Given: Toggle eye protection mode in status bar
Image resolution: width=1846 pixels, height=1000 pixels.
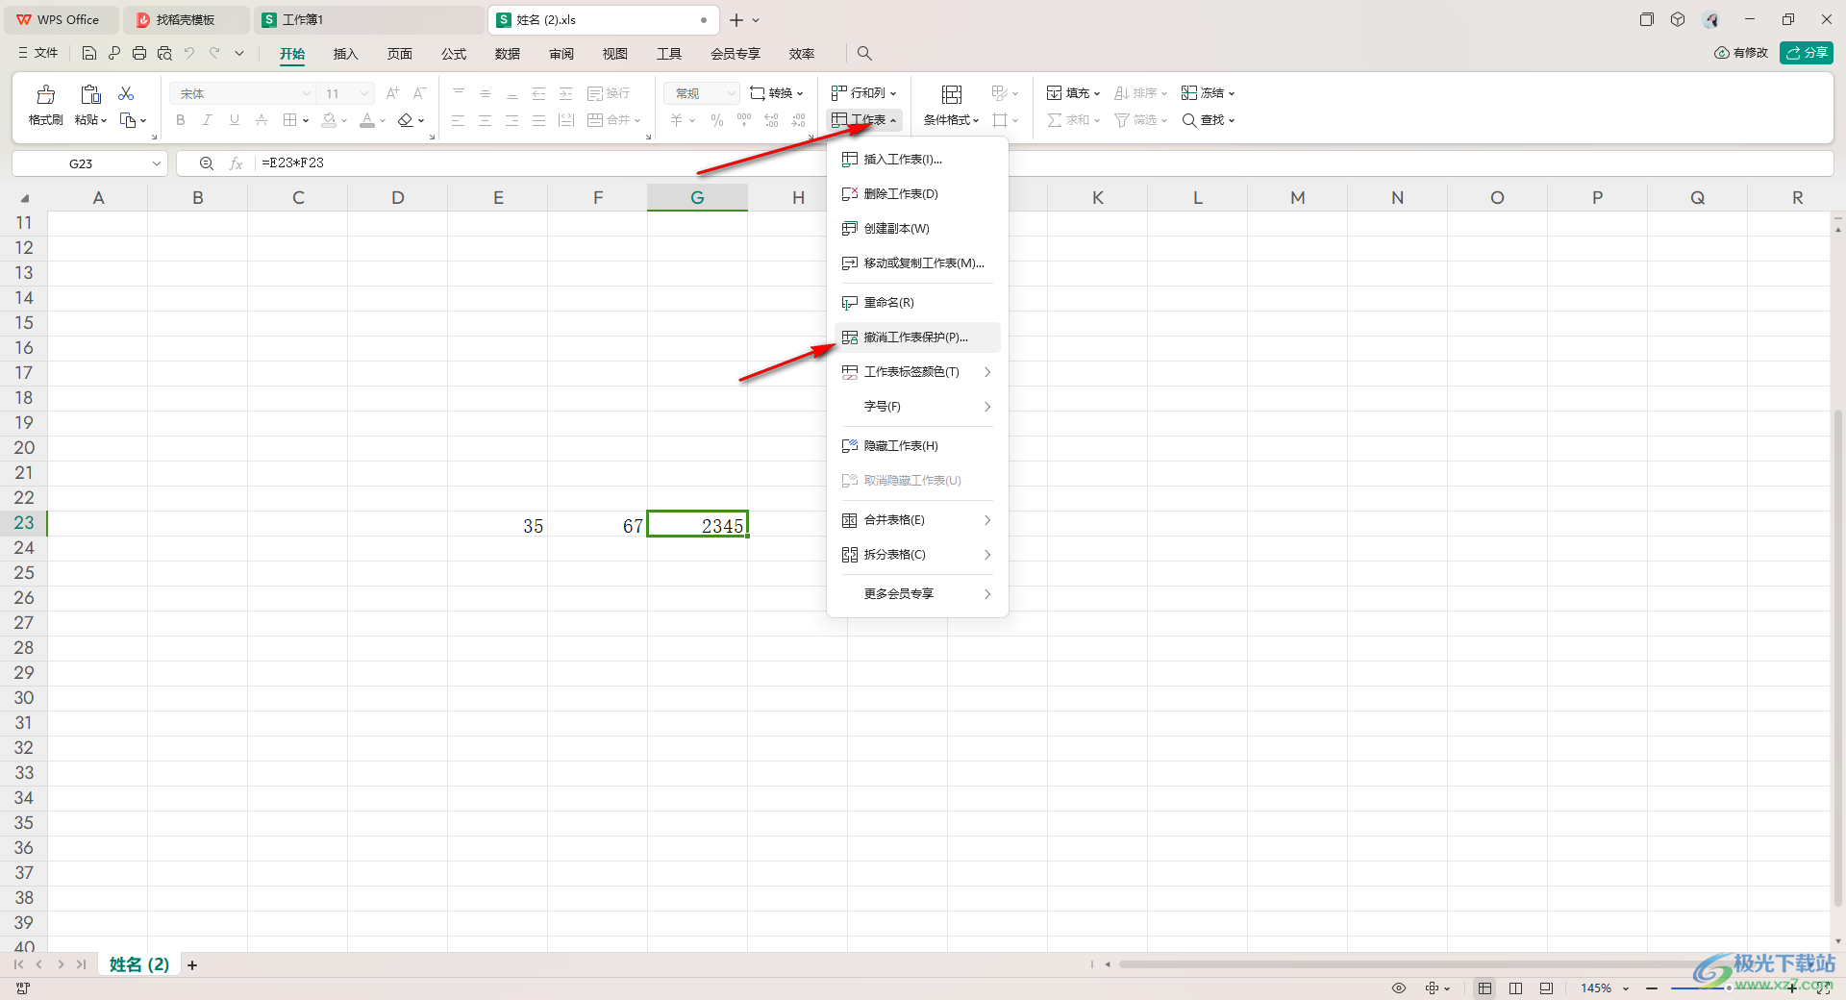Looking at the screenshot, I should pos(1399,988).
